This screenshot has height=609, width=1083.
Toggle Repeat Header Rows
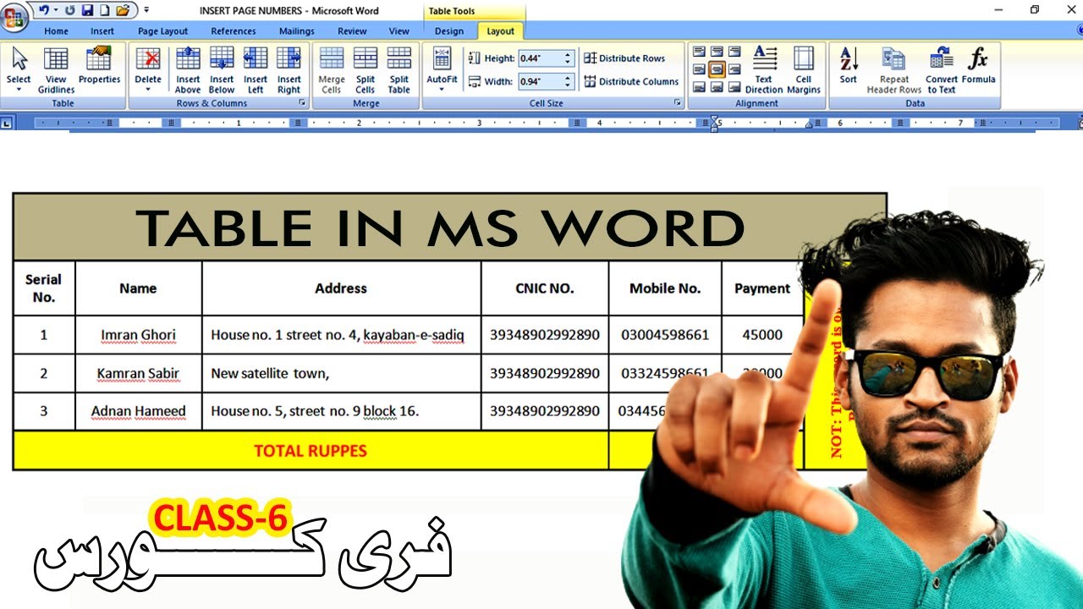tap(894, 70)
